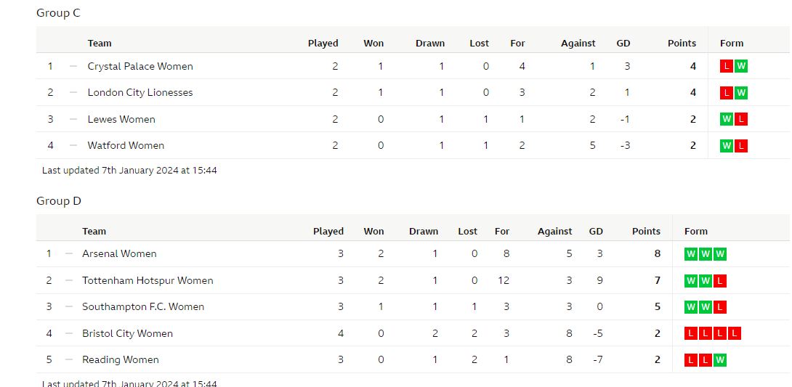The height and width of the screenshot is (387, 792).
Task: Open the Crystal Palace Women team link
Action: (x=140, y=66)
